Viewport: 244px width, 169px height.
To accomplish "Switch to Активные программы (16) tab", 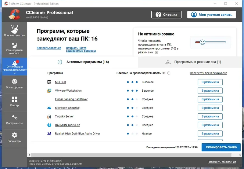I will (x=83, y=62).
